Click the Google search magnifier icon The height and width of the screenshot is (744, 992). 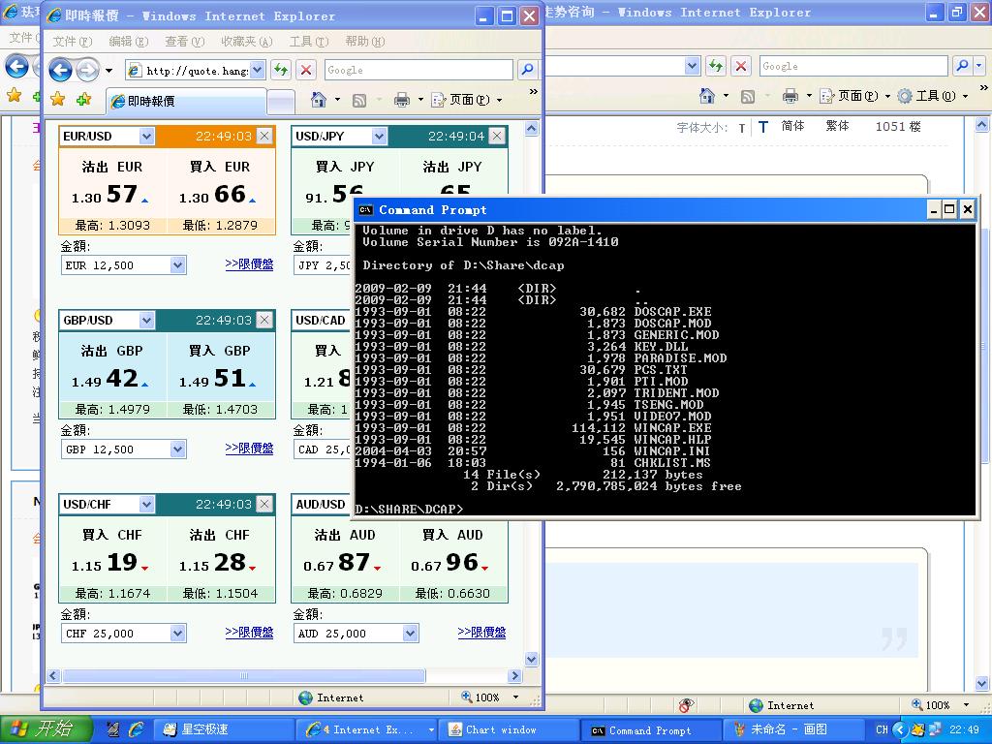point(527,70)
